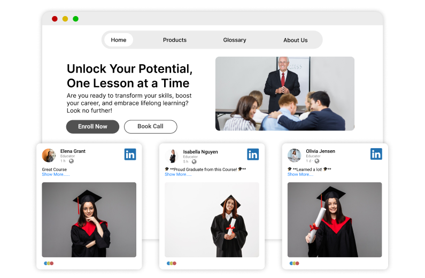The height and width of the screenshot is (278, 425).
Task: Click globe visibility icon under Olivia Jensen
Action: click(317, 161)
